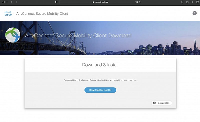Open the Safari downloads icon
200x122 pixels.
click(182, 2)
